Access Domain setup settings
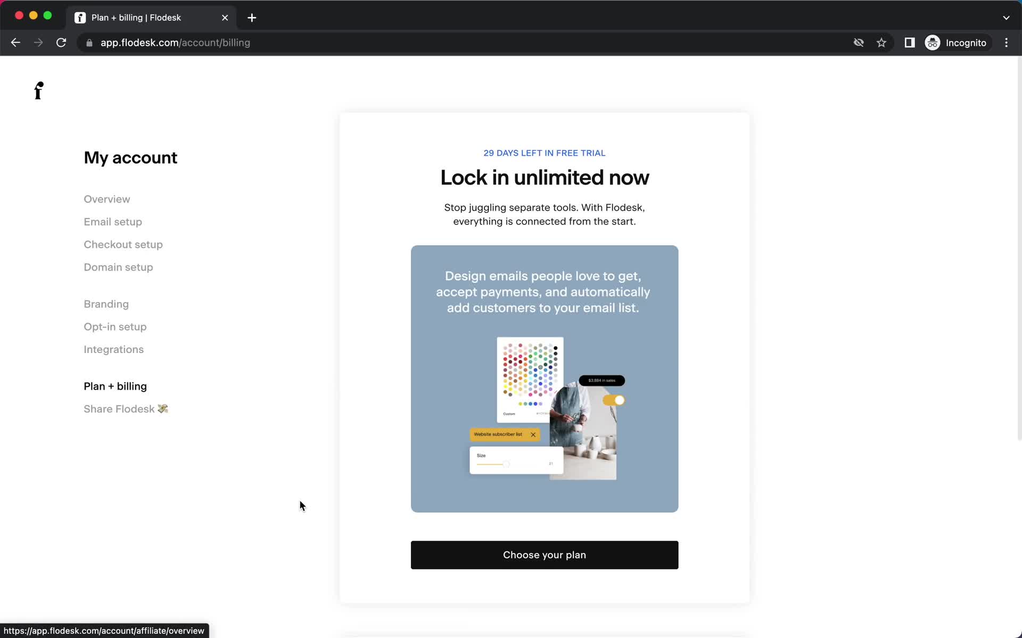The image size is (1022, 638). point(119,267)
